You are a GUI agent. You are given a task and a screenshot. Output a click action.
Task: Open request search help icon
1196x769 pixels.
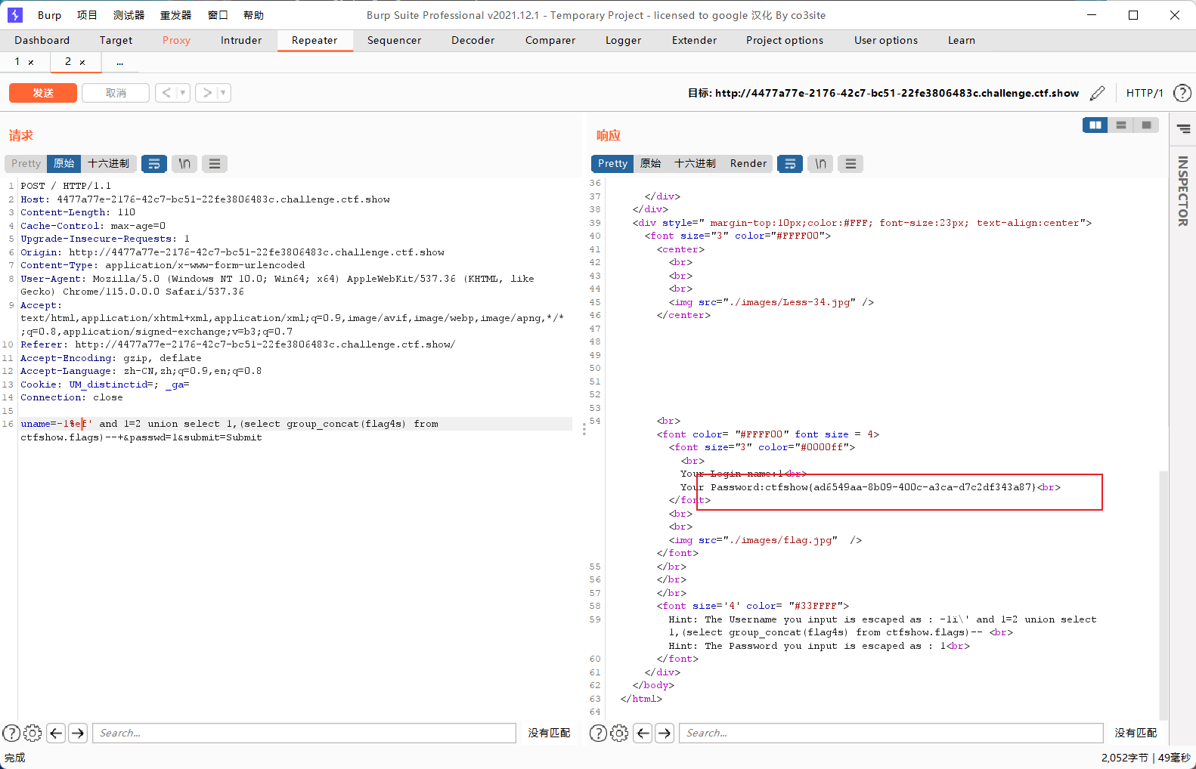coord(11,733)
